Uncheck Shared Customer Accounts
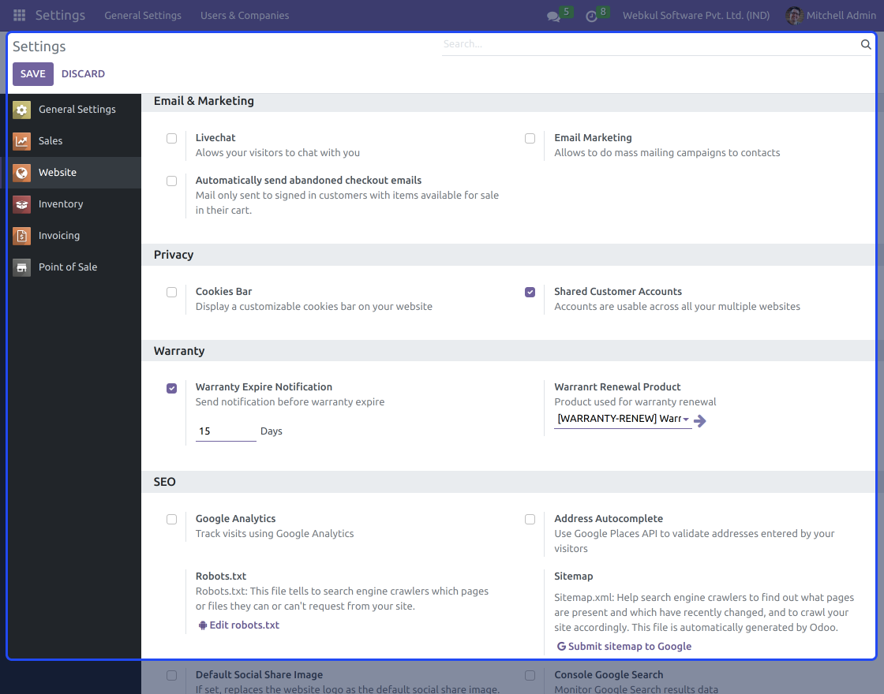884x694 pixels. pyautogui.click(x=530, y=292)
